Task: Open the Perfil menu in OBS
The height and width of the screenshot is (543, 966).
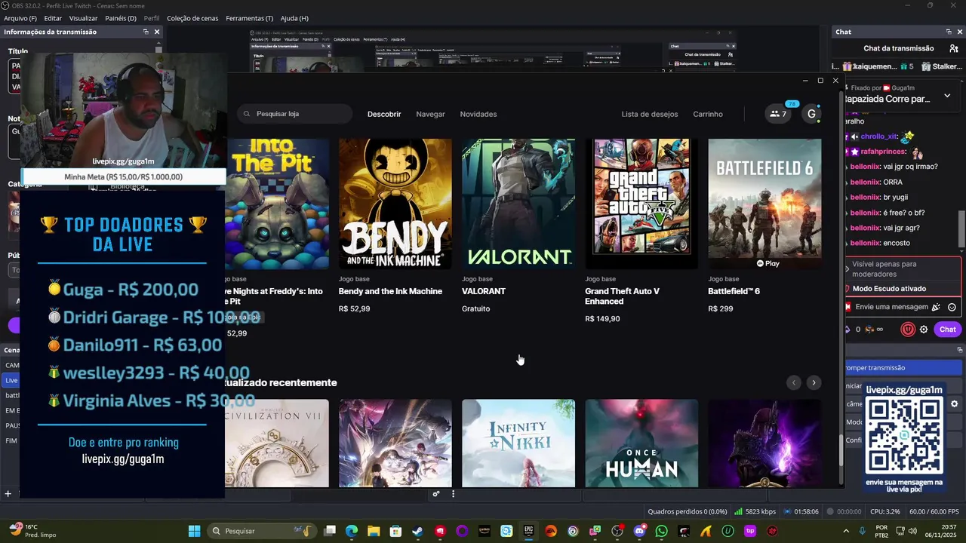Action: point(152,18)
